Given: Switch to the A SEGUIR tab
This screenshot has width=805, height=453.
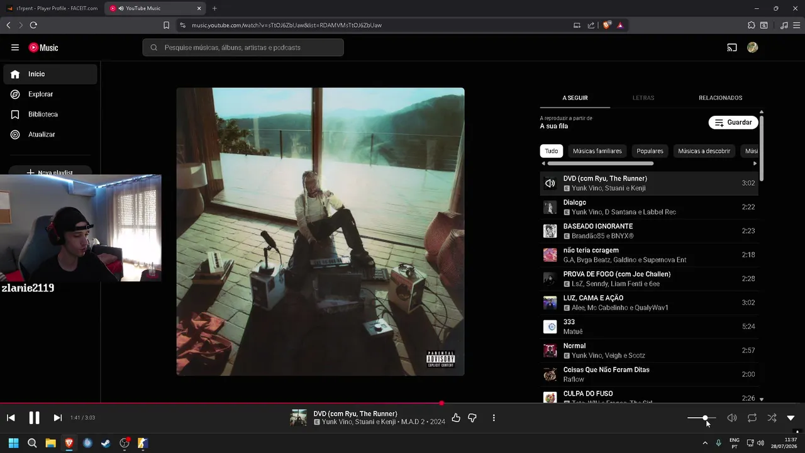Looking at the screenshot, I should (x=575, y=98).
